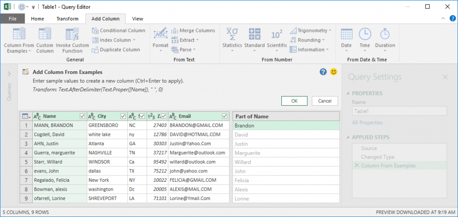Click the Custom Column icon
The image size is (458, 217).
pos(45,35)
